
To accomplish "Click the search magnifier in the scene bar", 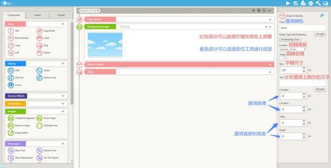I will [264, 10].
